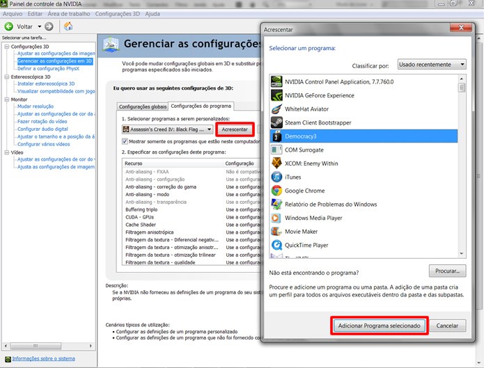Click the XCOM: Enemy Within icon

point(276,163)
